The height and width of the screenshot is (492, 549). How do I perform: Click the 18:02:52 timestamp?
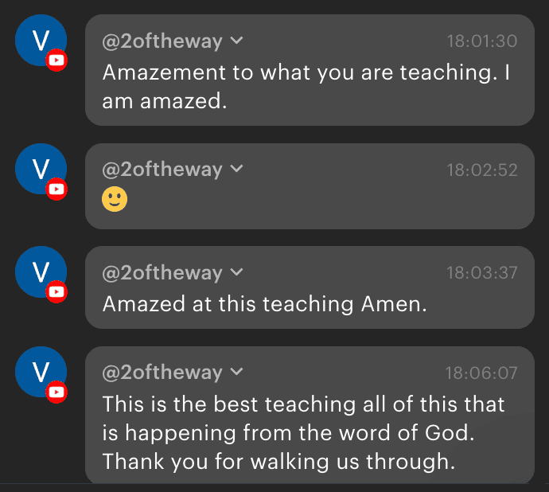coord(481,170)
